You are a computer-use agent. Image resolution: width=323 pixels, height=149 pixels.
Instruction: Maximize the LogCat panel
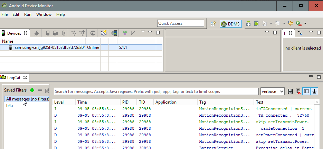tap(319, 77)
